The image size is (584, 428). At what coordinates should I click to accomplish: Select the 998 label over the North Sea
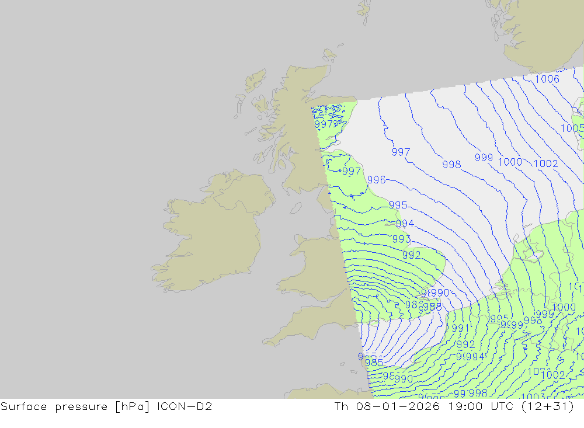coord(452,164)
